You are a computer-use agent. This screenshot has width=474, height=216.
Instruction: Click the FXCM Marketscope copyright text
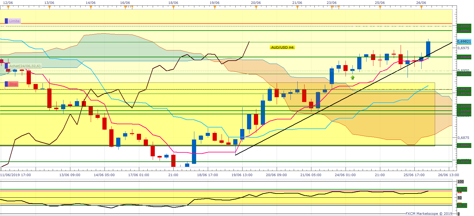coord(429,214)
